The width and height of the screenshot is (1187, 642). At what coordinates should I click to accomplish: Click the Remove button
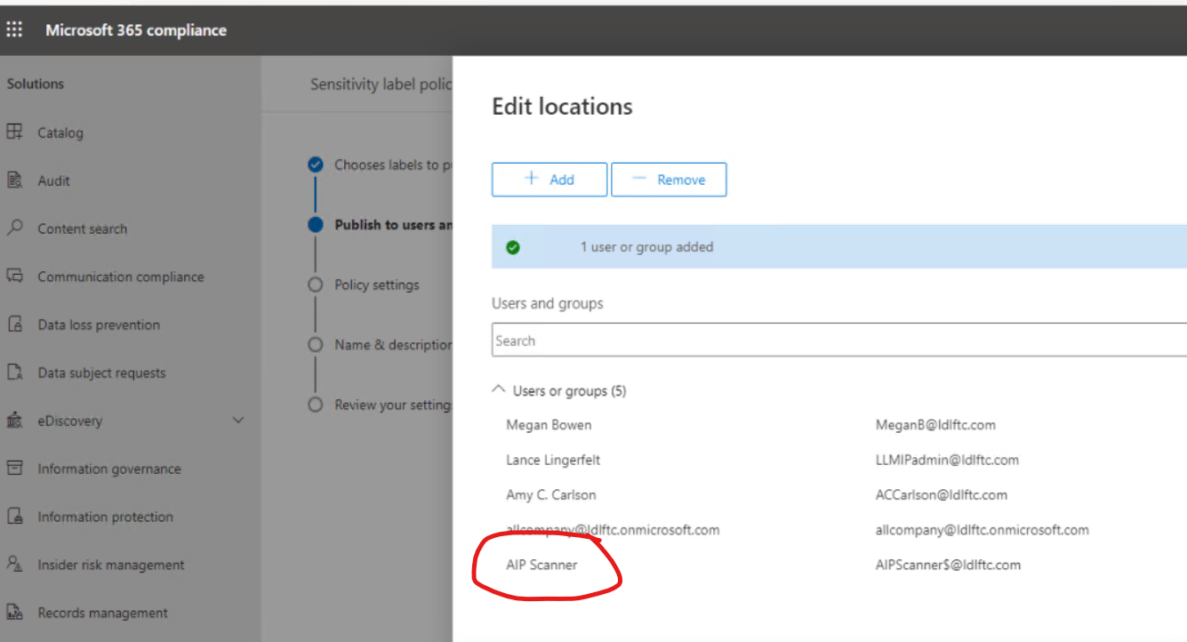[x=669, y=179]
